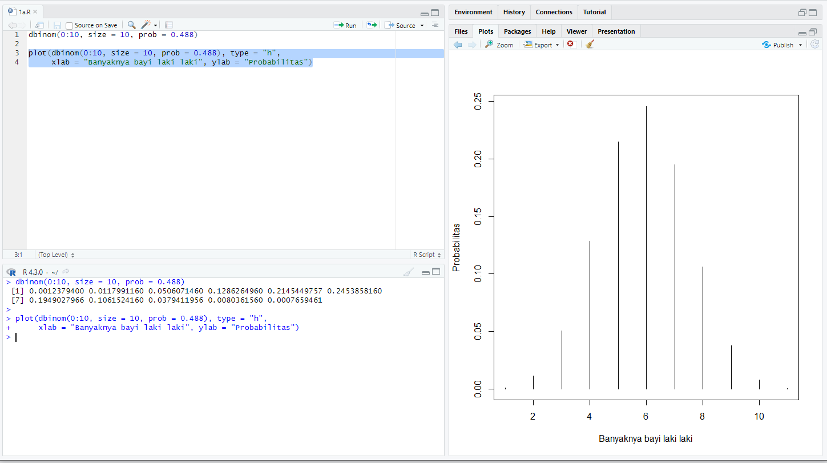Remove the current plot
827x463 pixels.
tap(570, 44)
